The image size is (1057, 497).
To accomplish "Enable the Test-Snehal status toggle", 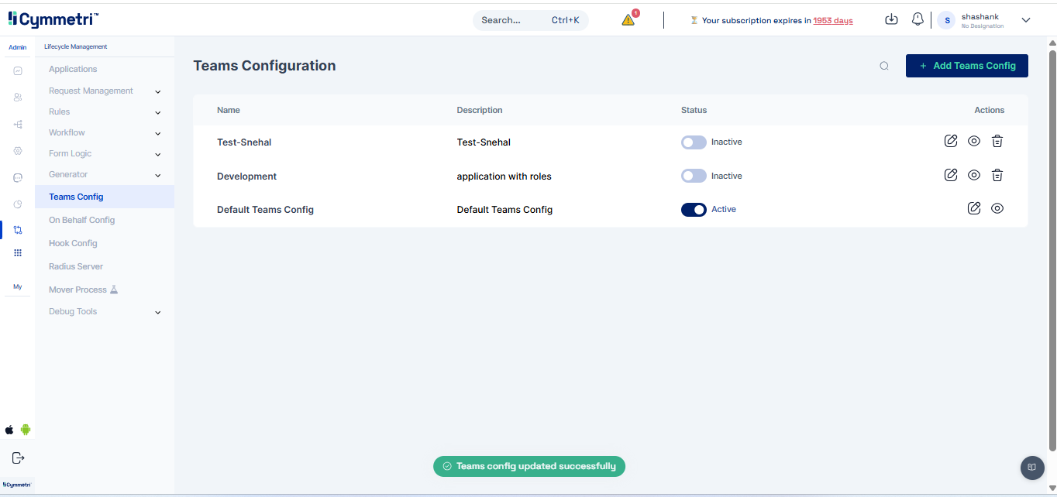I will (x=694, y=142).
